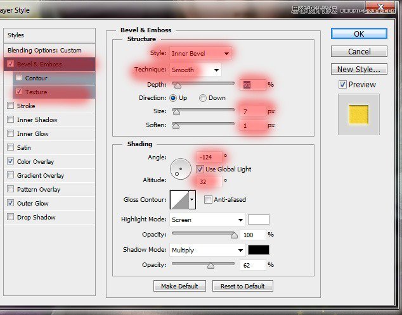Open the Gloss Contour curve thumbnail

[x=179, y=199]
